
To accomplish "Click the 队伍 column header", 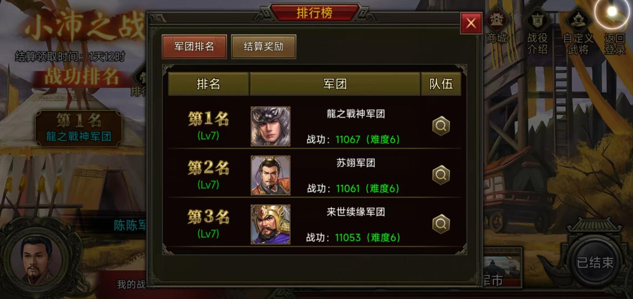I will (441, 84).
